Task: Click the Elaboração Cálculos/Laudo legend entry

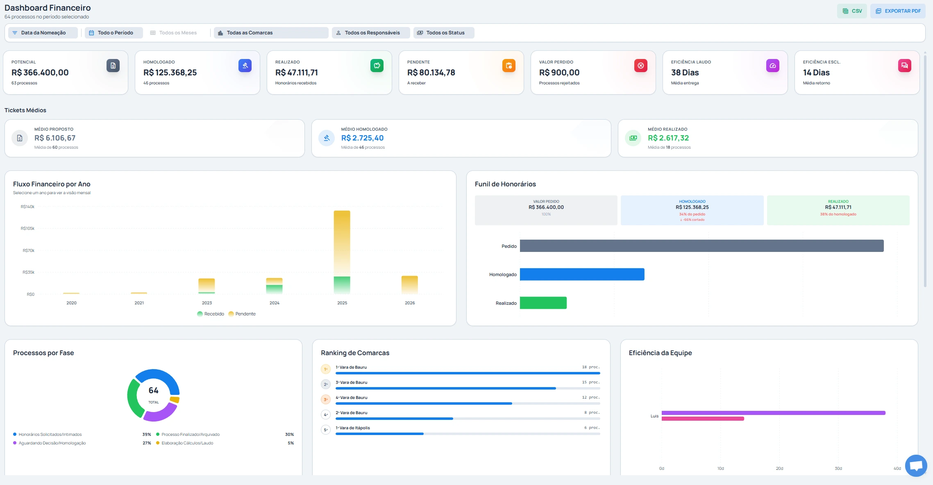Action: 225,443
